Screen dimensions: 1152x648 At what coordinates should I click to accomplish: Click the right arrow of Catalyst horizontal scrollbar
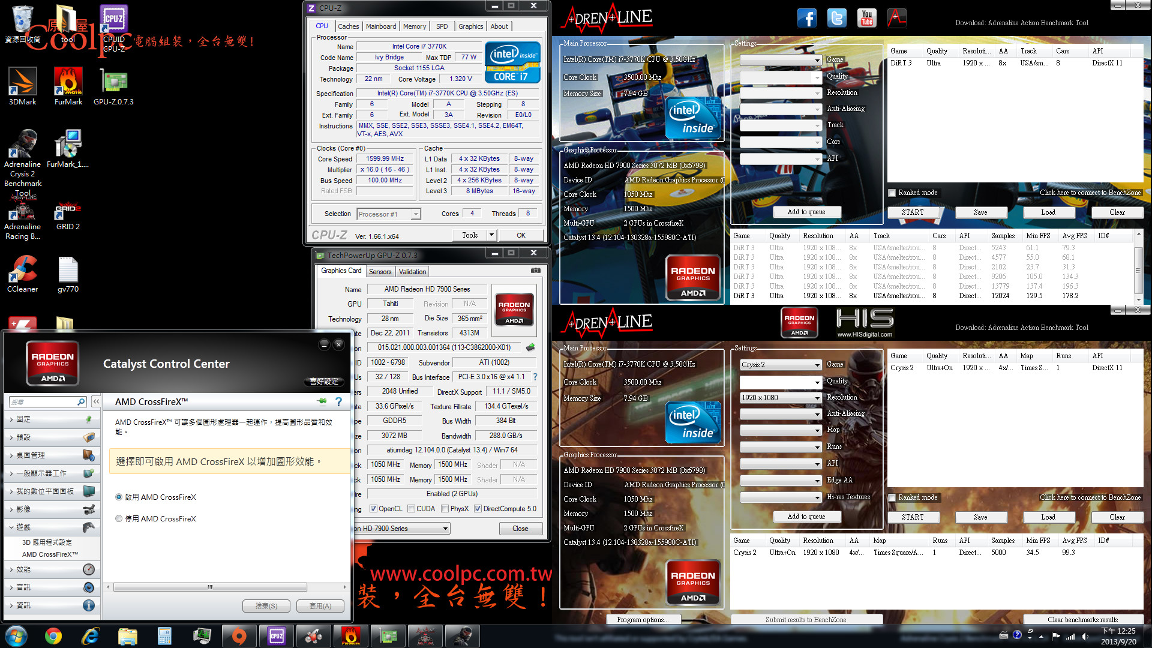pos(344,587)
